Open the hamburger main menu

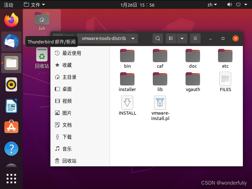pos(195,38)
